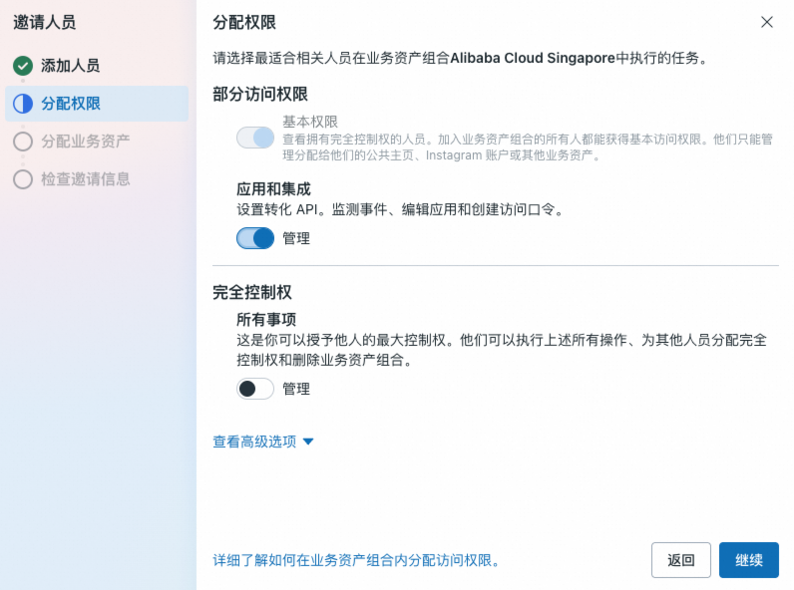This screenshot has height=590, width=794.
Task: Click the blue down arrow next to 查看高级选项
Action: (x=308, y=442)
